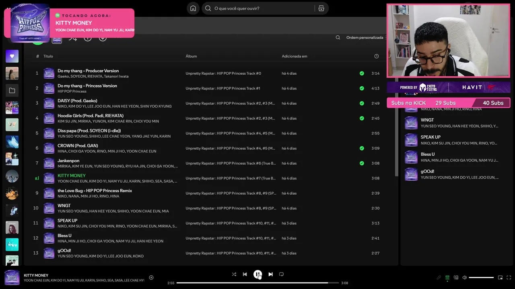Toggle repeat in the player controls
This screenshot has width=515, height=289.
pos(282,274)
